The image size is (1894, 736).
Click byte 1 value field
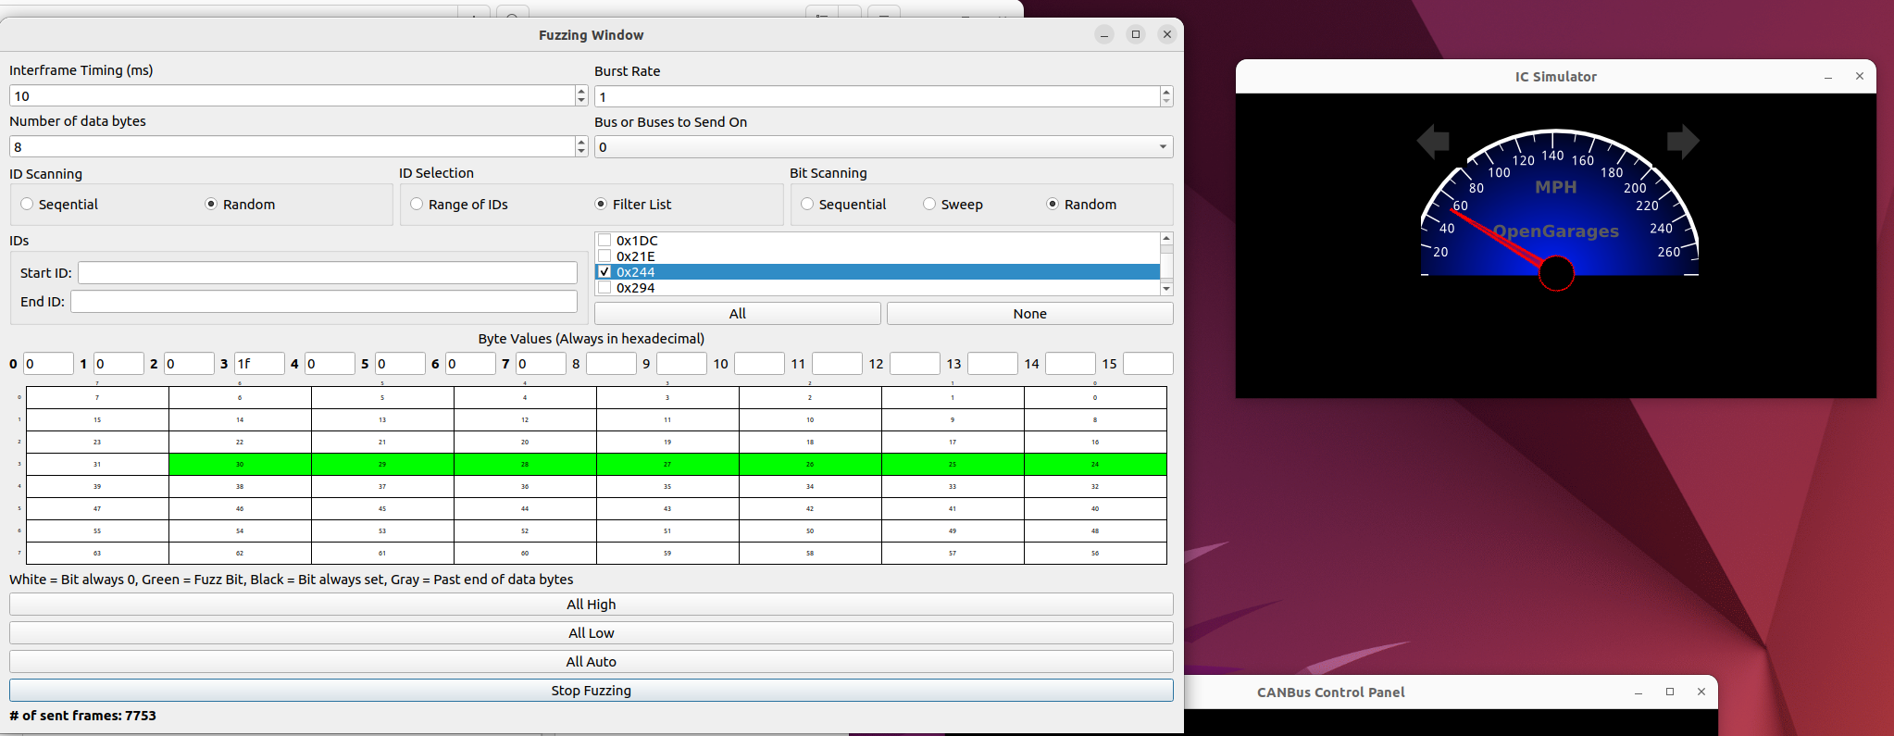click(118, 363)
